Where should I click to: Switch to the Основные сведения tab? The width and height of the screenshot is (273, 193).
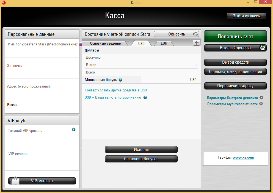point(106,44)
